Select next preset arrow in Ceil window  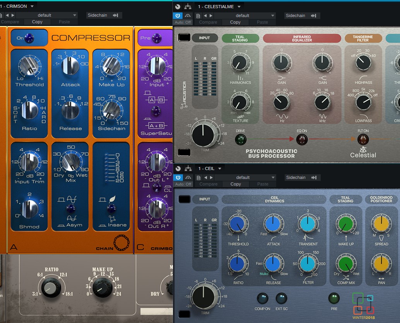pyautogui.click(x=212, y=177)
